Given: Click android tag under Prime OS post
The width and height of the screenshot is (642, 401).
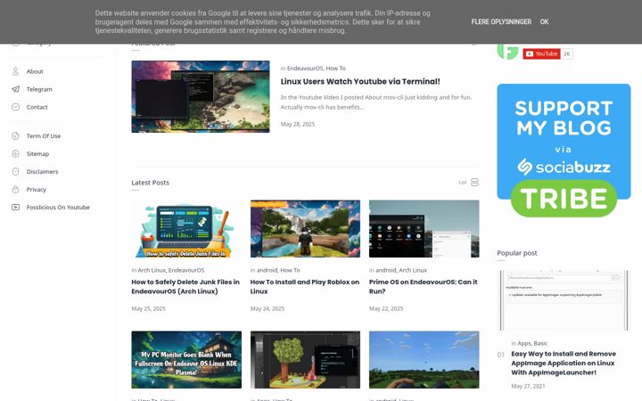Looking at the screenshot, I should pyautogui.click(x=386, y=270).
